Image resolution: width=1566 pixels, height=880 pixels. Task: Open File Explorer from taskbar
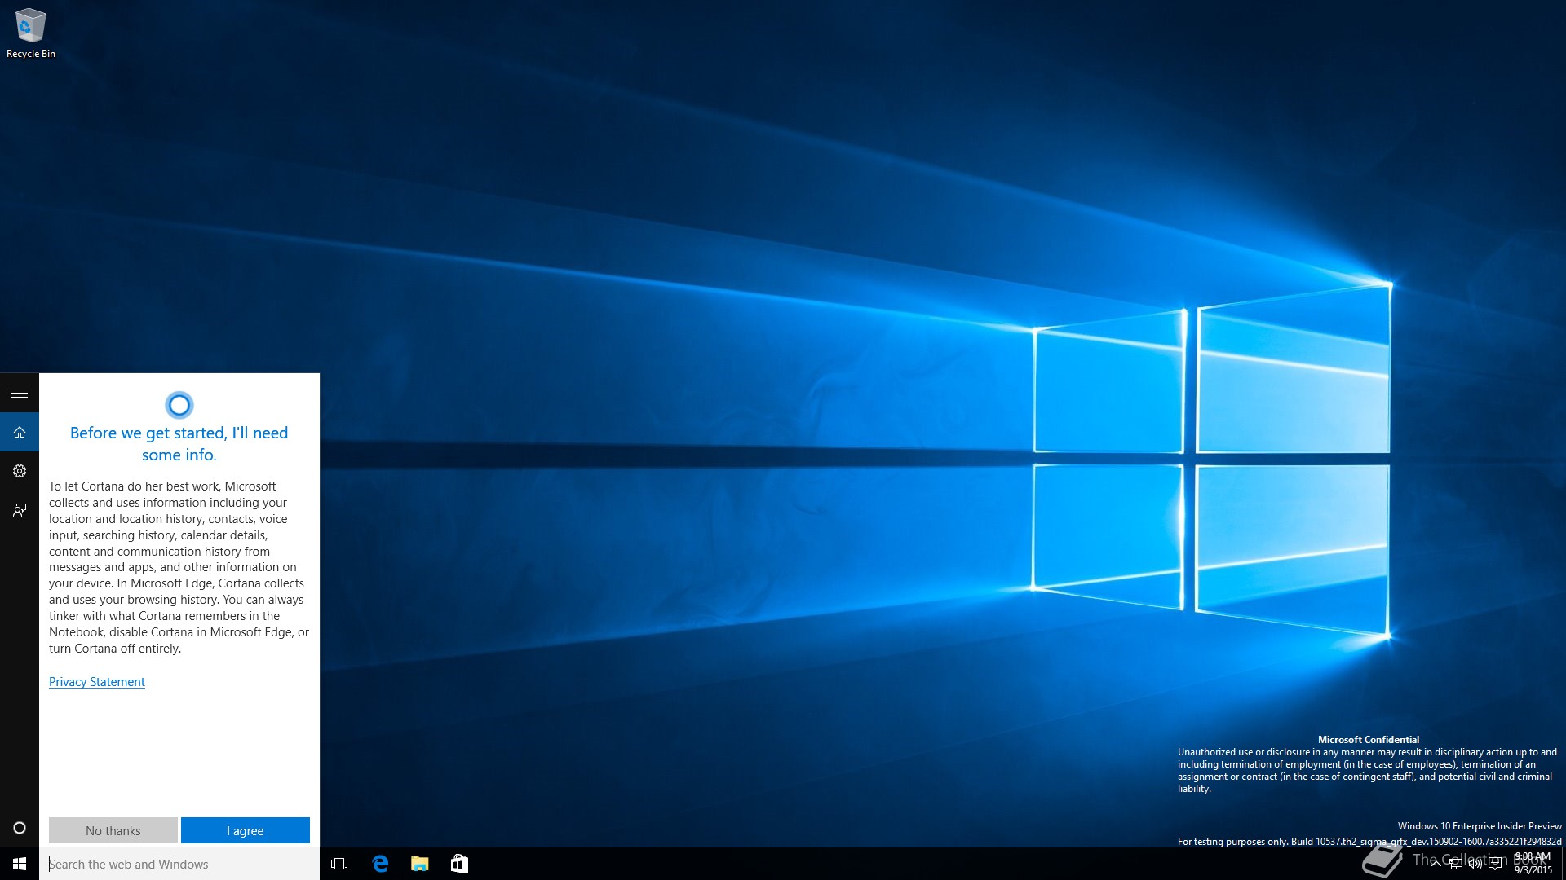[x=419, y=864]
